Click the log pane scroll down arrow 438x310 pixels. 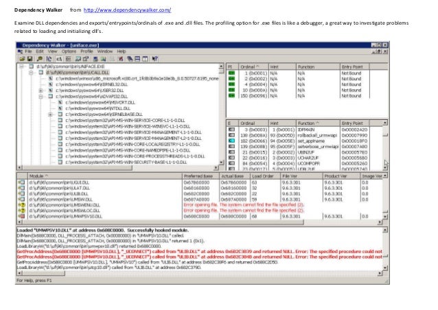point(385,268)
